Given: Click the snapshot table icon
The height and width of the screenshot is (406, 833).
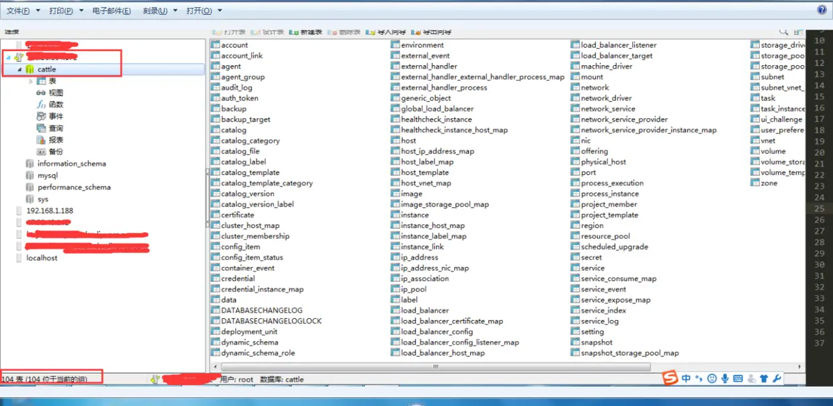Looking at the screenshot, I should [x=576, y=342].
